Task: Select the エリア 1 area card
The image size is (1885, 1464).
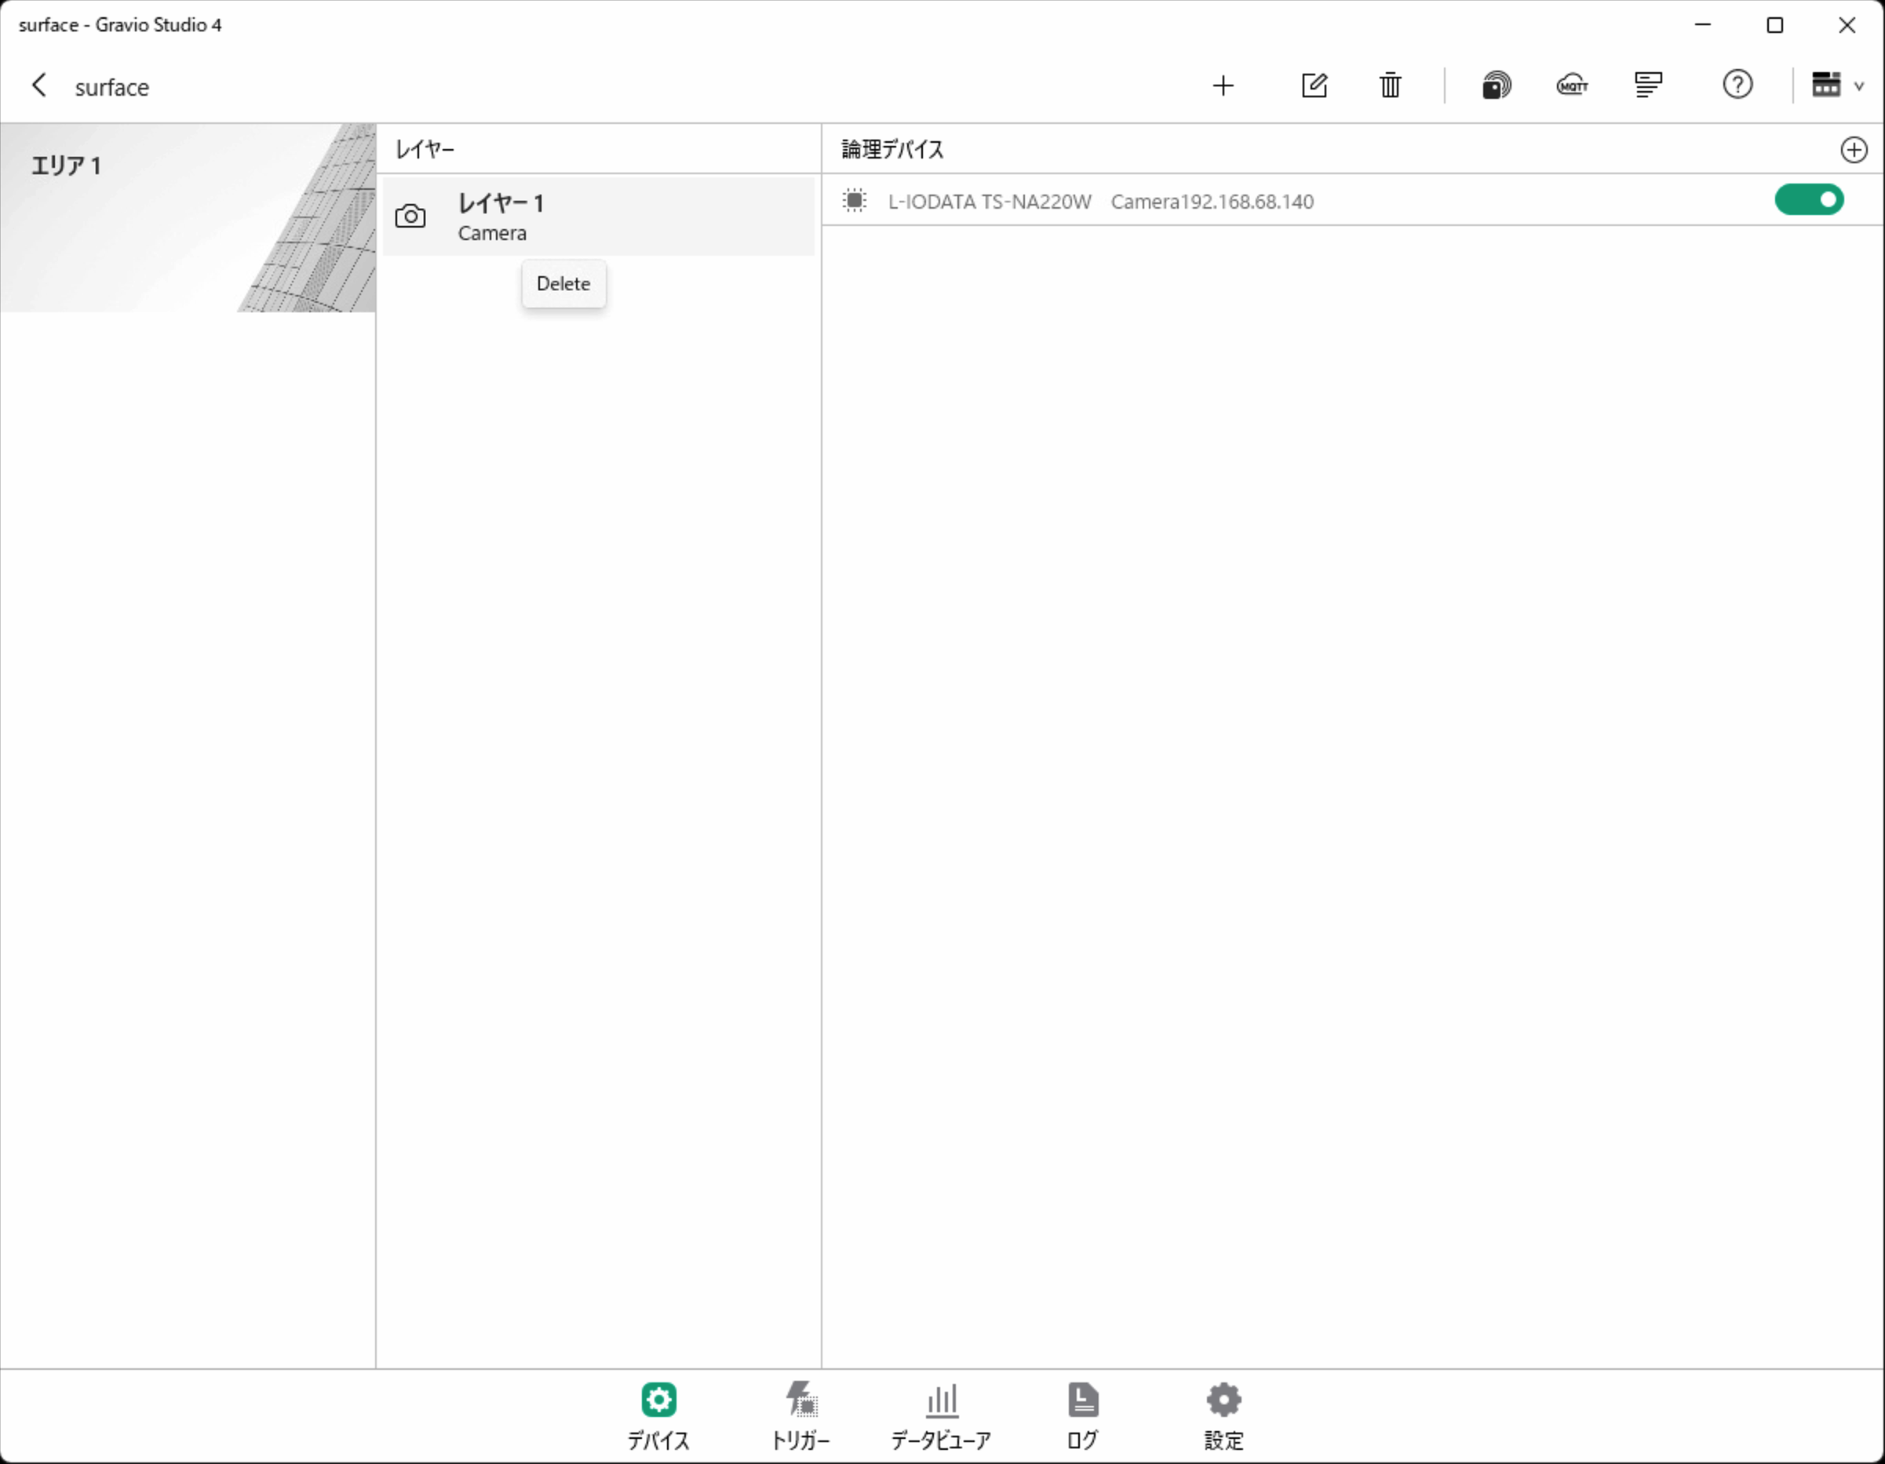Action: point(188,217)
